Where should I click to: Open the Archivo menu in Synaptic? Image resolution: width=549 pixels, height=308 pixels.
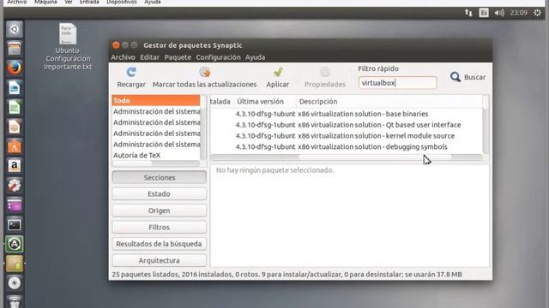[123, 57]
